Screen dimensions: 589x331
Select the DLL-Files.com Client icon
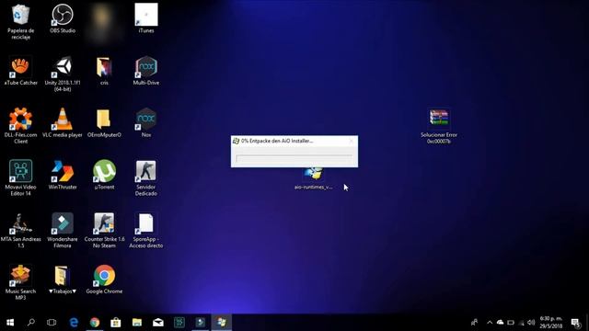pyautogui.click(x=20, y=126)
